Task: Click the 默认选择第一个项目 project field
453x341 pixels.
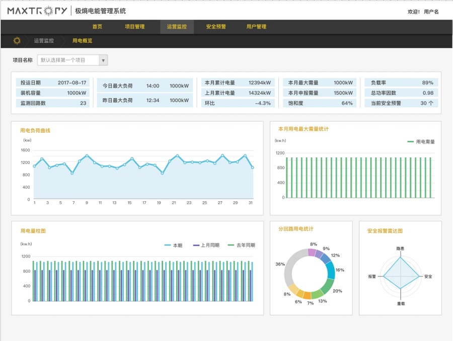Action: (x=68, y=60)
